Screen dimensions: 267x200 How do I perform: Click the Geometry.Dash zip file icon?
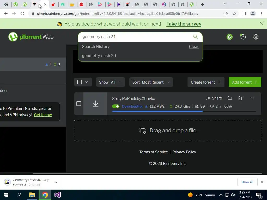click(x=8, y=182)
